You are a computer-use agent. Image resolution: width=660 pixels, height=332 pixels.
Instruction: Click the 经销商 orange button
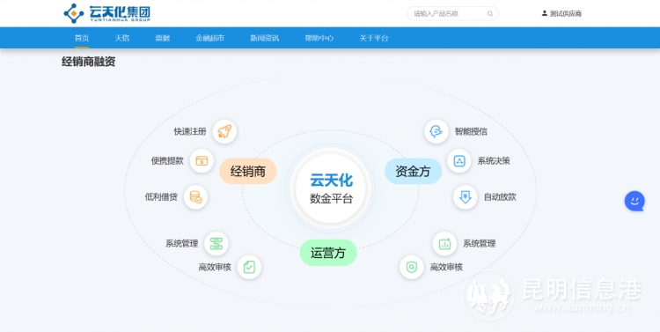pyautogui.click(x=248, y=171)
